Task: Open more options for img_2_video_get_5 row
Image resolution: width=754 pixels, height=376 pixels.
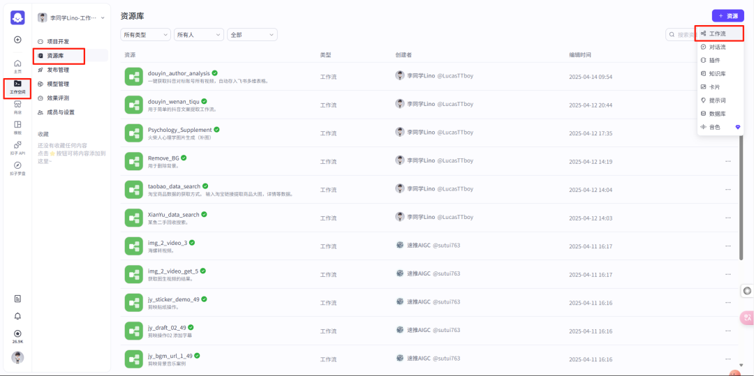Action: coord(727,274)
